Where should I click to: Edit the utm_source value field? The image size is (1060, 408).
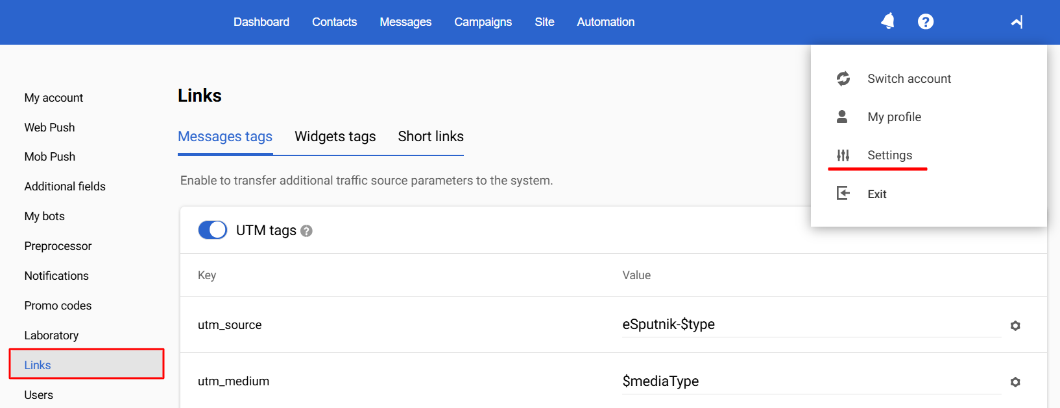pyautogui.click(x=811, y=324)
